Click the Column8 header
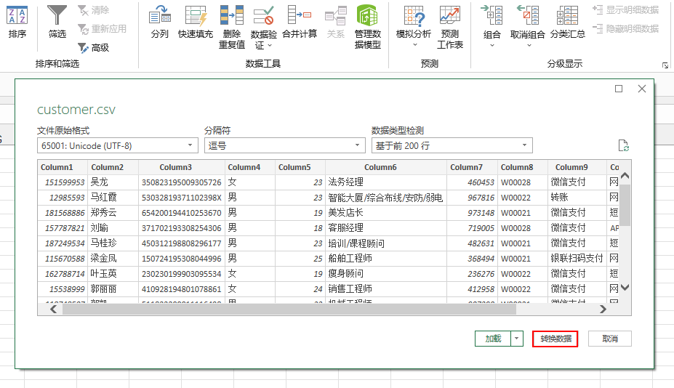 523,167
